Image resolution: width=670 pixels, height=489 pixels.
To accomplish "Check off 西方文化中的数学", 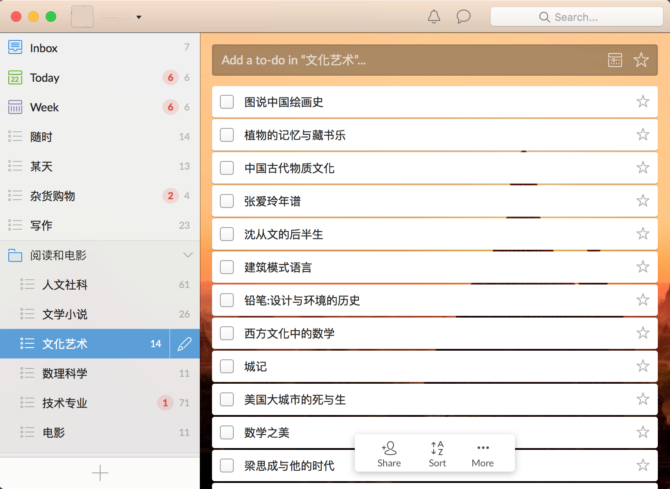I will 227,333.
